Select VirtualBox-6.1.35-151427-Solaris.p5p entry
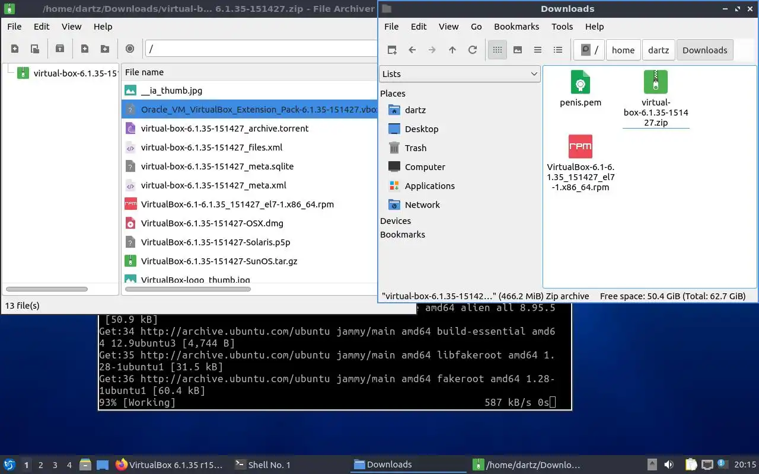 (250, 242)
